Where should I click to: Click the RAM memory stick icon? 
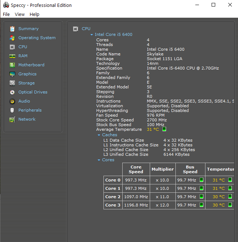[x=12, y=56]
